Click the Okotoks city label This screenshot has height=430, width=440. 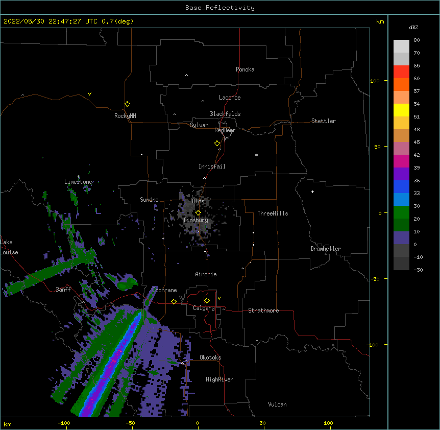[210, 357]
